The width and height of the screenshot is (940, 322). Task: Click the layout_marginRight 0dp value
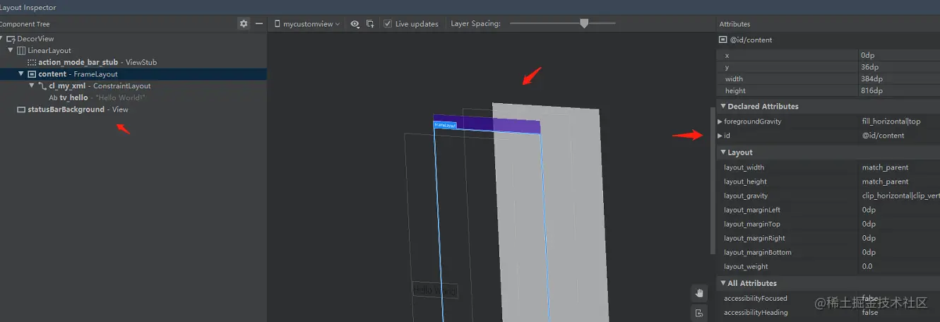pyautogui.click(x=869, y=238)
